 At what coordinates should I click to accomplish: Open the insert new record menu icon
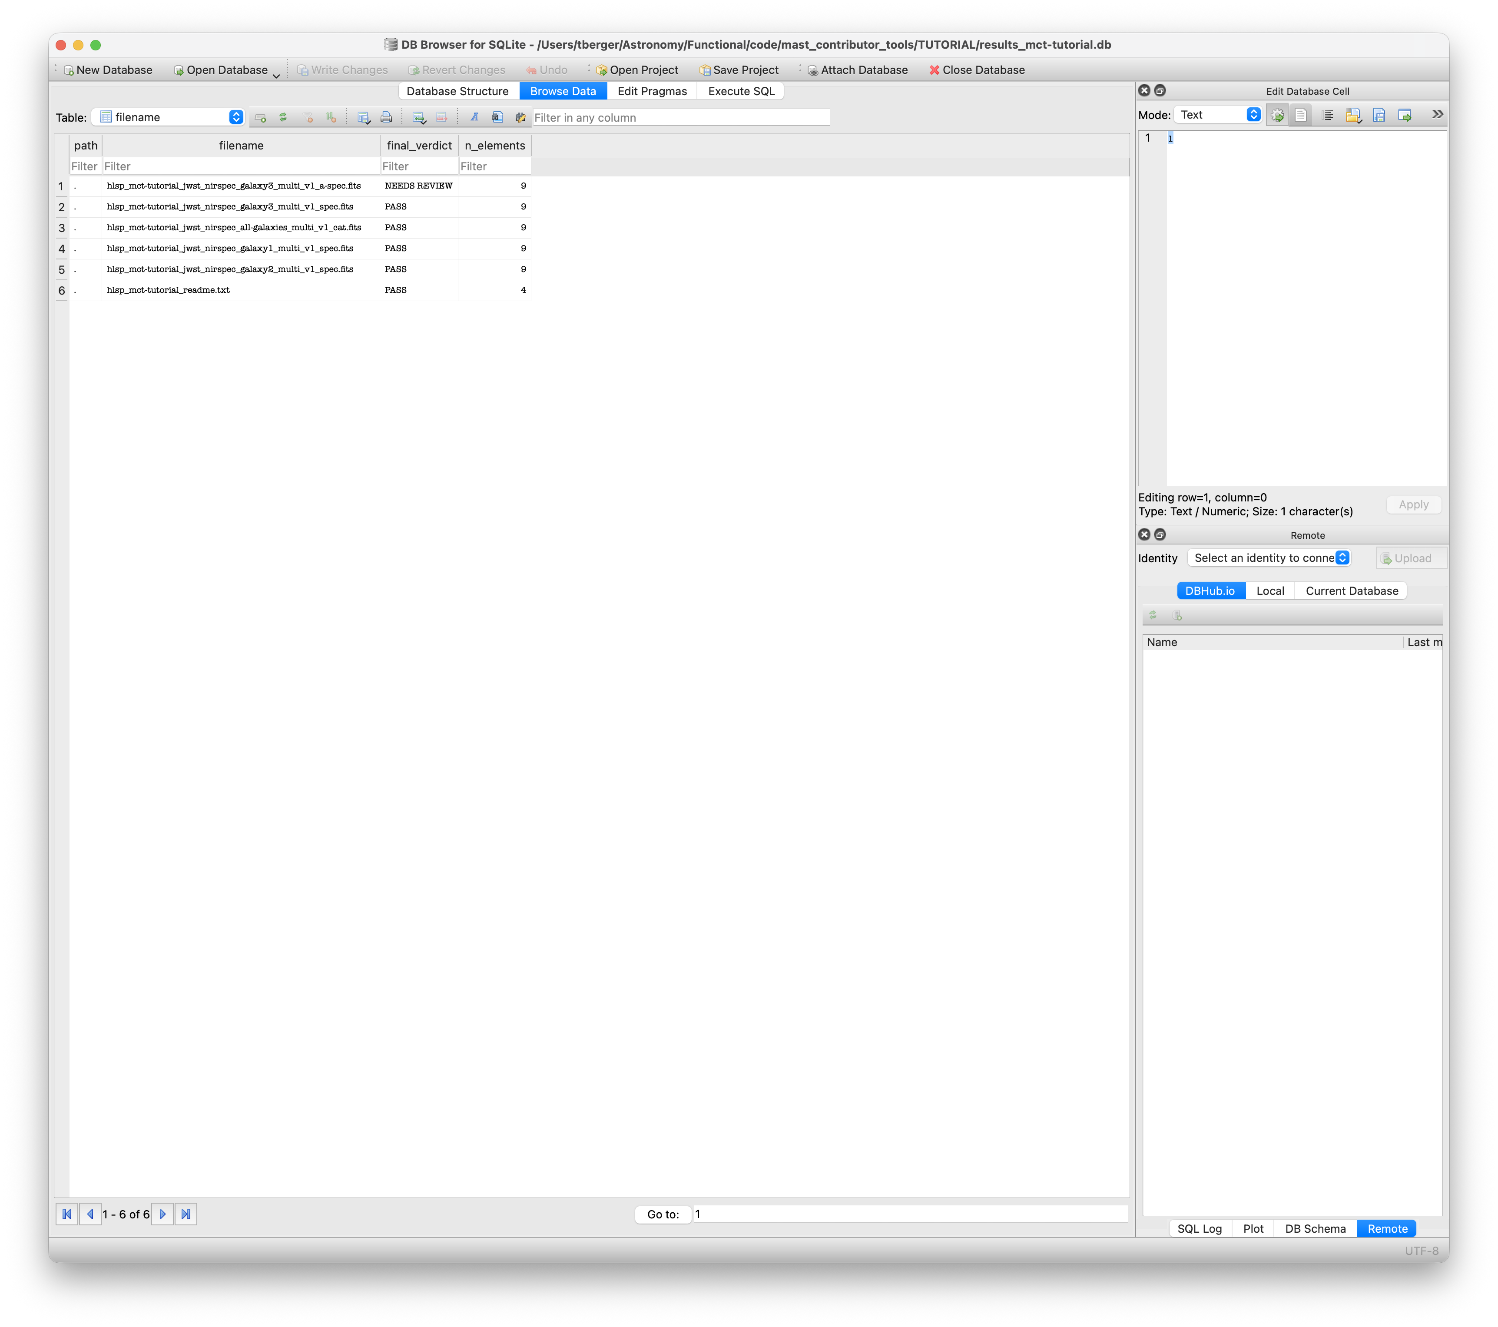pyautogui.click(x=419, y=117)
